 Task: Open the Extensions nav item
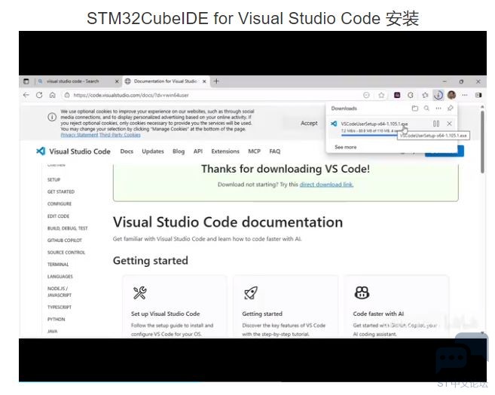225,152
